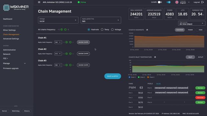The image size is (207, 116).
Task: Show chips for Chain #2
Action: 83,54
